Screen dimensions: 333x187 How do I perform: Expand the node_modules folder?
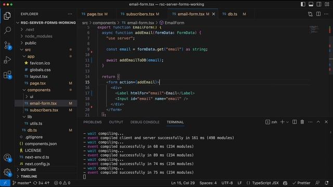coord(46,36)
